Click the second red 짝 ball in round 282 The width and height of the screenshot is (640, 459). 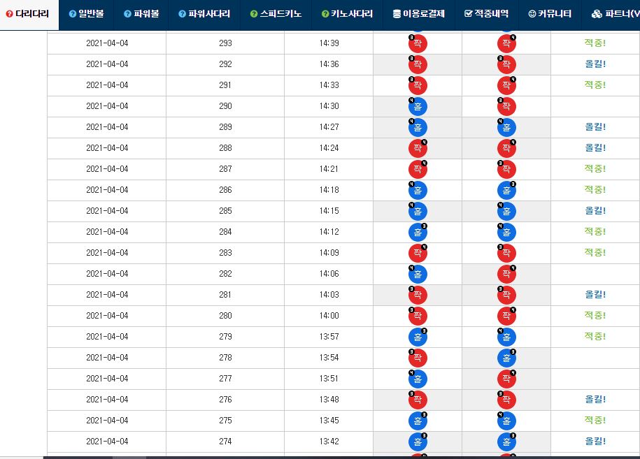[506, 274]
